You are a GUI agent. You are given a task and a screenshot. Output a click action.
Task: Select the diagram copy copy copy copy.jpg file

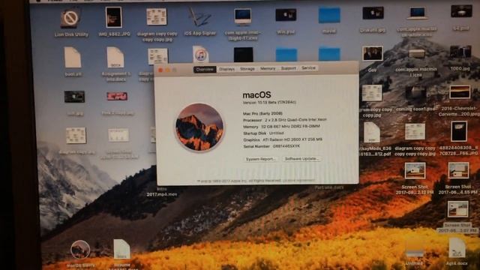[x=157, y=16]
